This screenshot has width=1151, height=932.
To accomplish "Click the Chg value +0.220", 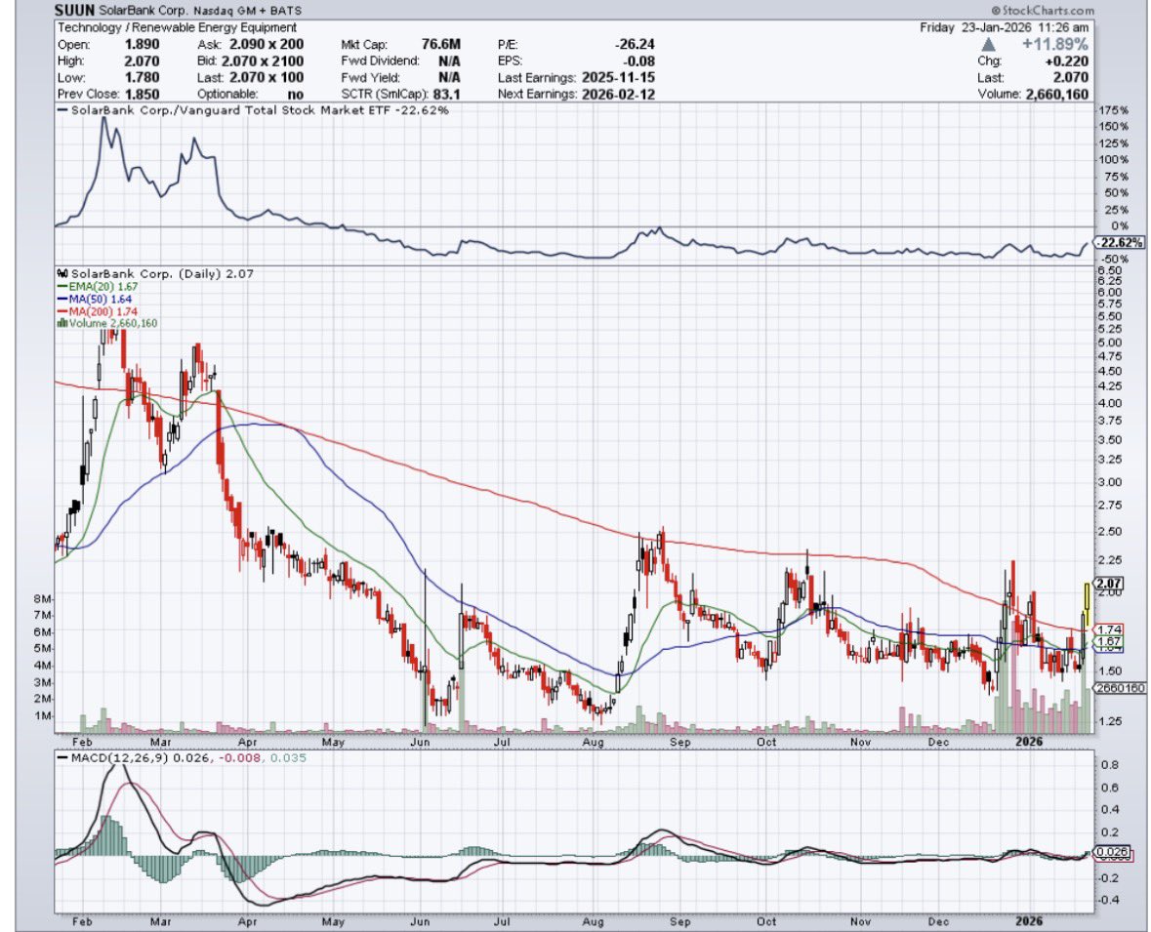I will coord(1065,61).
